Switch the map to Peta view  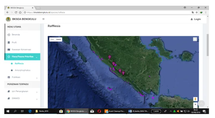52,39
